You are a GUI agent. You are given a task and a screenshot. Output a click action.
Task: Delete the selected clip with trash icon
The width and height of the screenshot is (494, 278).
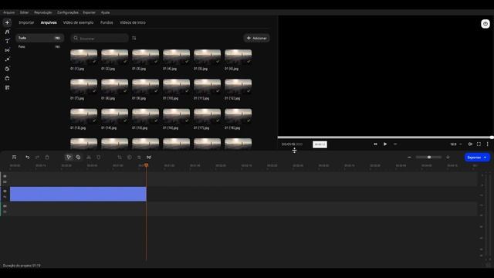tap(47, 158)
